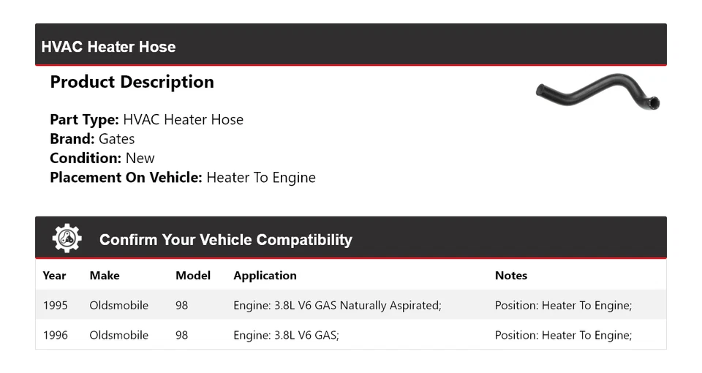702x373 pixels.
Task: Click the 1996 row's Engine: 3.8L V6 GAS; cell
Action: pyautogui.click(x=286, y=335)
